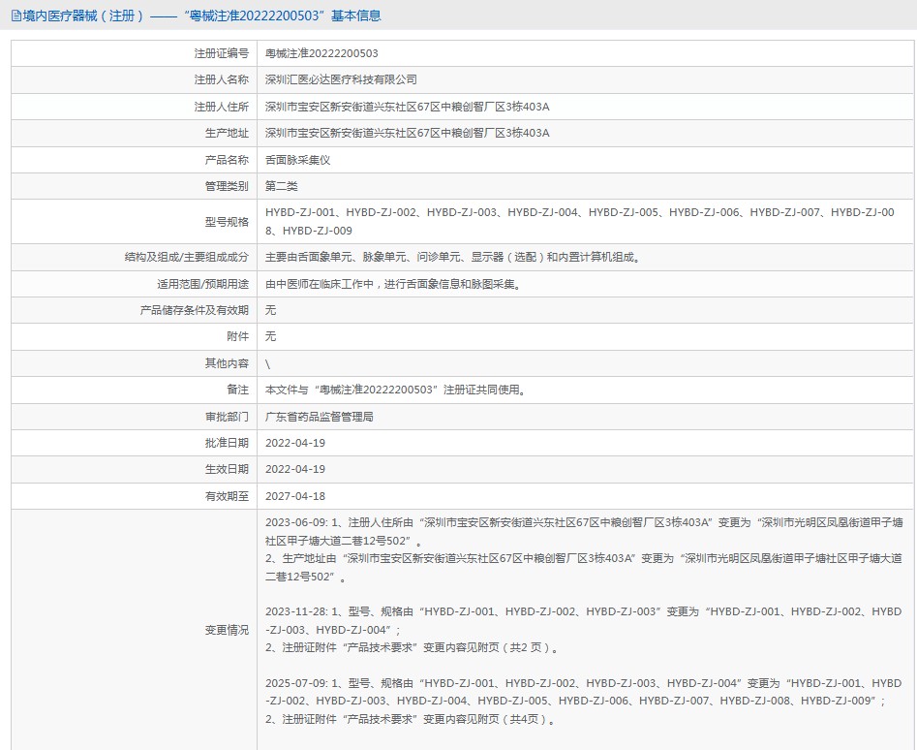The width and height of the screenshot is (917, 750).
Task: Select the 有效期至 label
Action: click(x=227, y=496)
